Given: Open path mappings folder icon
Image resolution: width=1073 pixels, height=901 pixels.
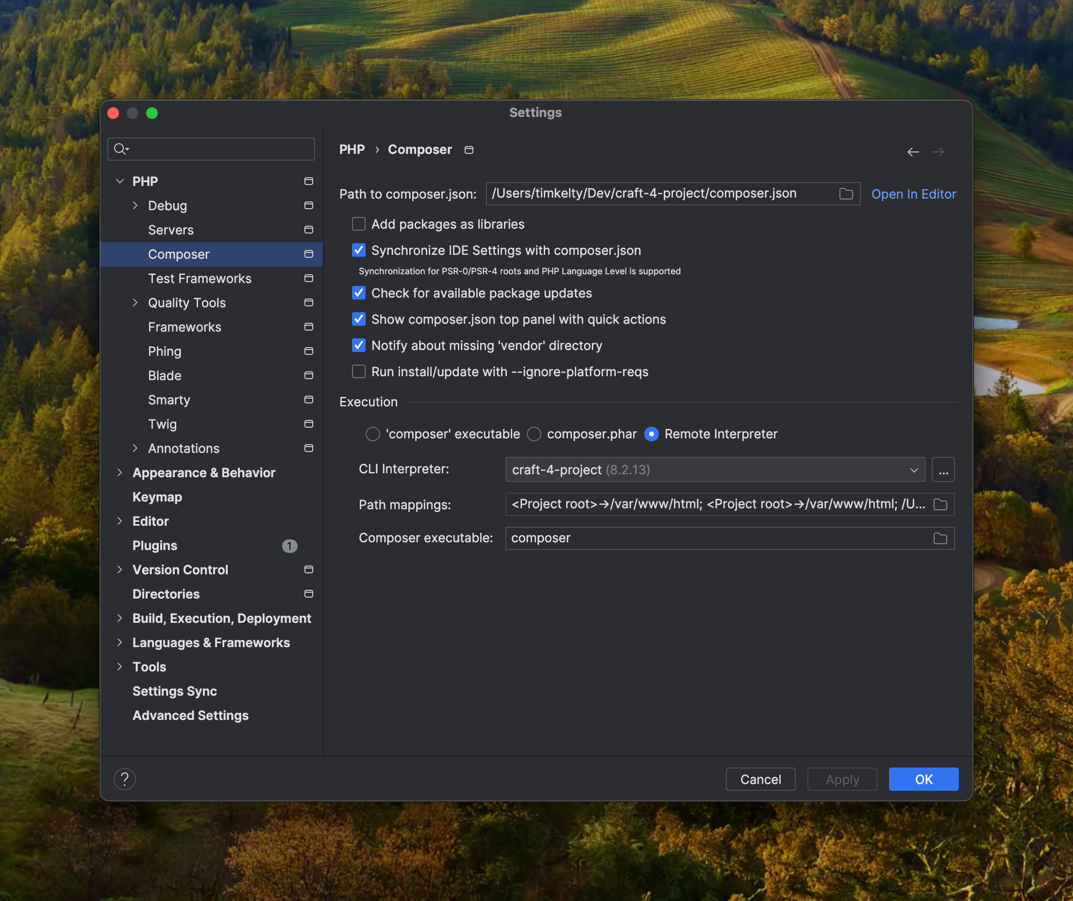Looking at the screenshot, I should (940, 505).
